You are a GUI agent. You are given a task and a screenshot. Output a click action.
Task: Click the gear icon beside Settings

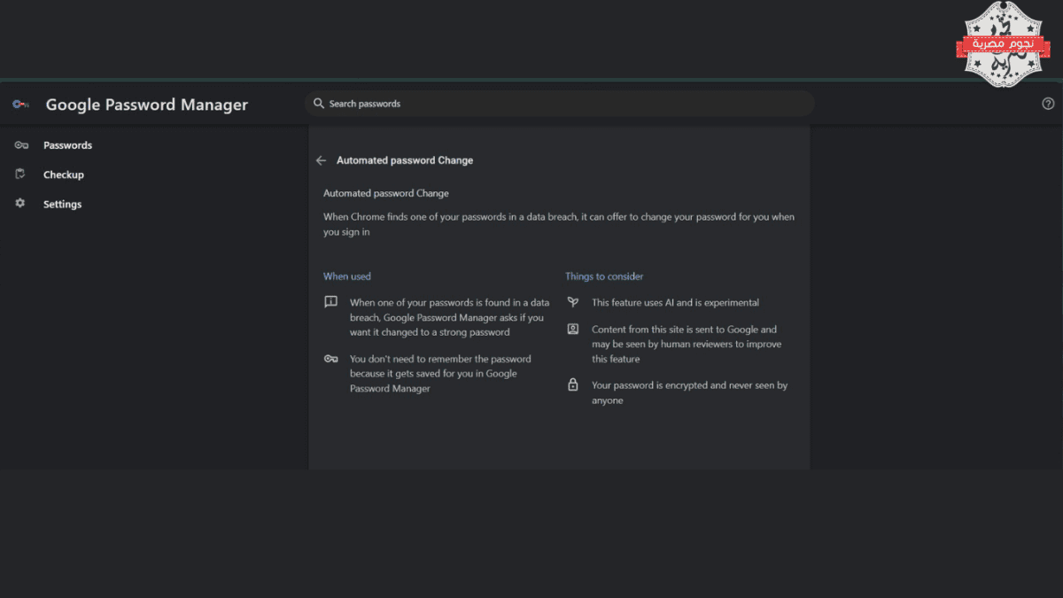(20, 204)
